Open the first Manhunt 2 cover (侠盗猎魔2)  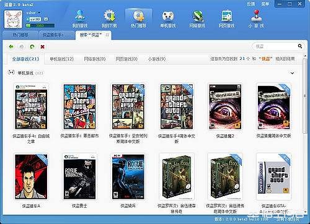225,106
